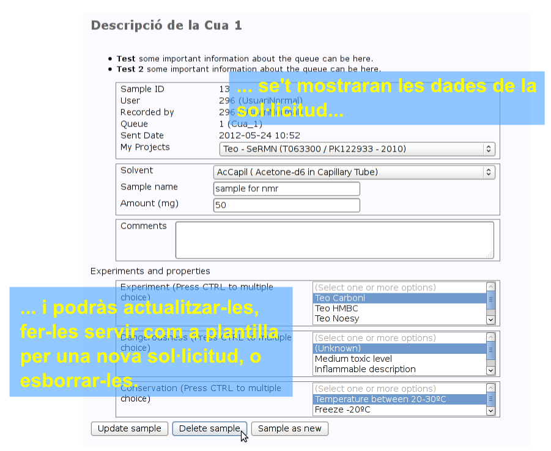Click inside the Comments text area
This screenshot has width=551, height=451.
[x=335, y=240]
